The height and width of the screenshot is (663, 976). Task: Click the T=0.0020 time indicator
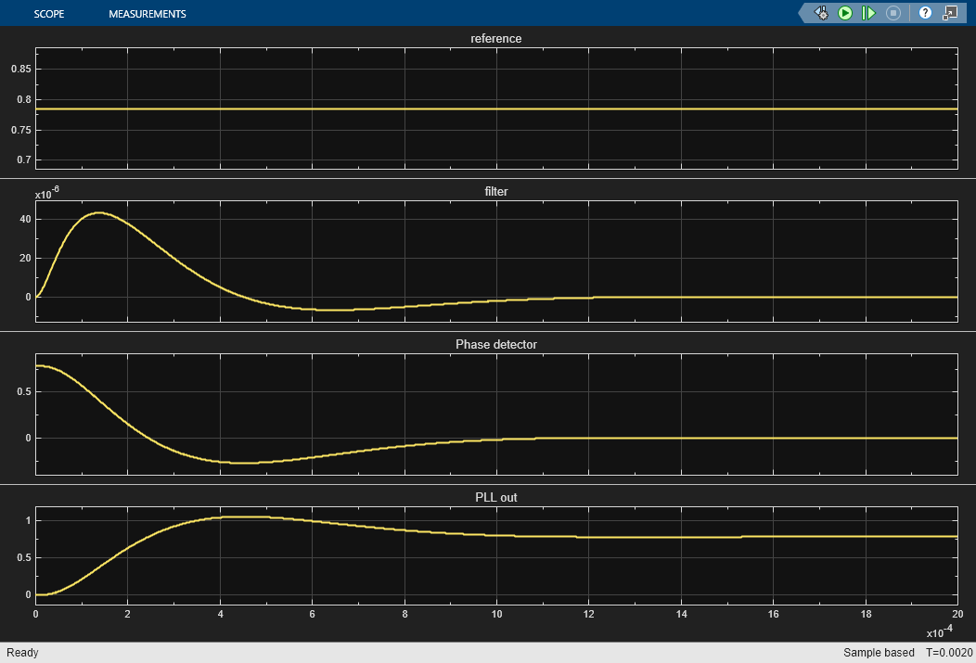[x=948, y=653]
